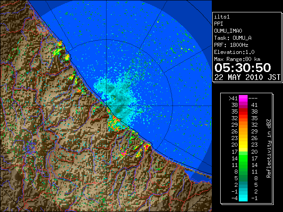Select the '22 MAY 2010 JST' date
The height and width of the screenshot is (212, 283).
click(x=248, y=77)
